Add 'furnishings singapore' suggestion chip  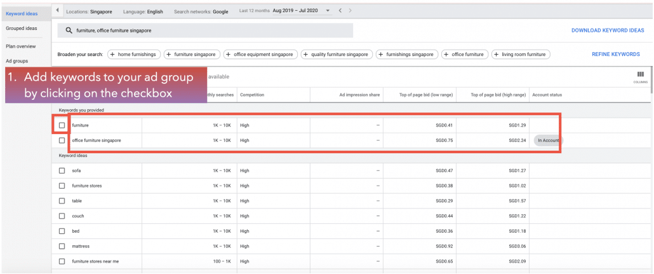(x=407, y=54)
